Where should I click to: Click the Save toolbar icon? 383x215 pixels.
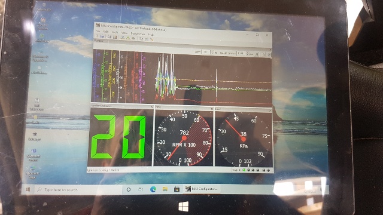(x=110, y=37)
